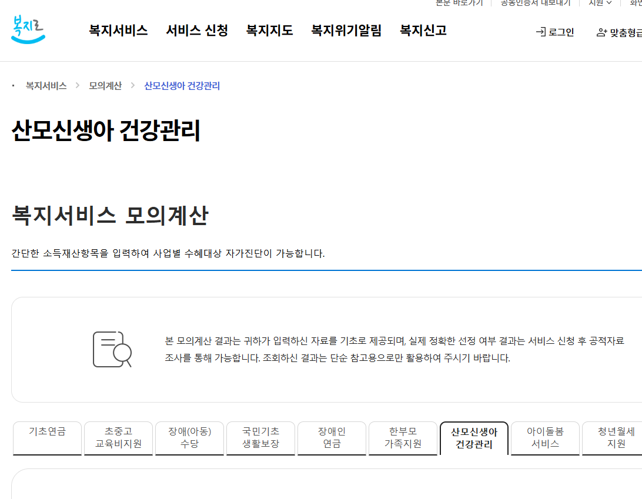The image size is (642, 499).
Task: Open the 복지로 home logo
Action: [x=28, y=29]
